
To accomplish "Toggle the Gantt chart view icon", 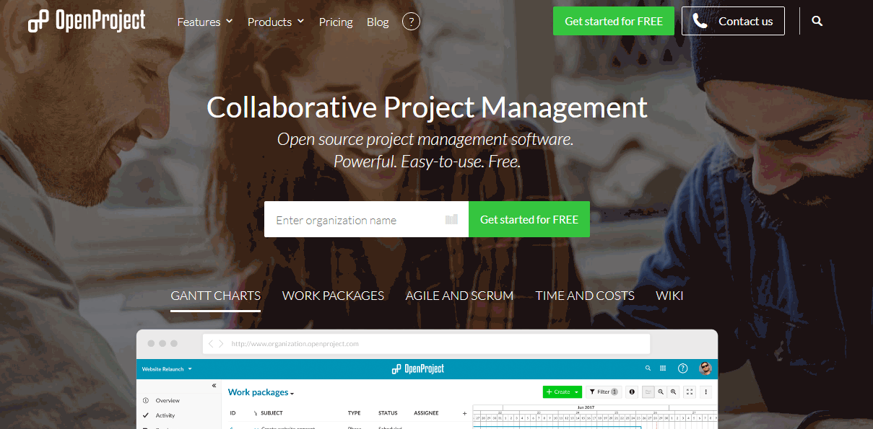I will tap(648, 392).
